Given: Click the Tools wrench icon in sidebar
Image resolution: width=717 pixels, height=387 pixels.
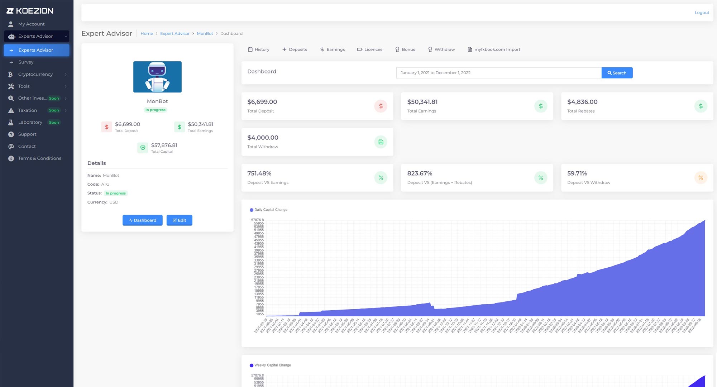Looking at the screenshot, I should [11, 86].
